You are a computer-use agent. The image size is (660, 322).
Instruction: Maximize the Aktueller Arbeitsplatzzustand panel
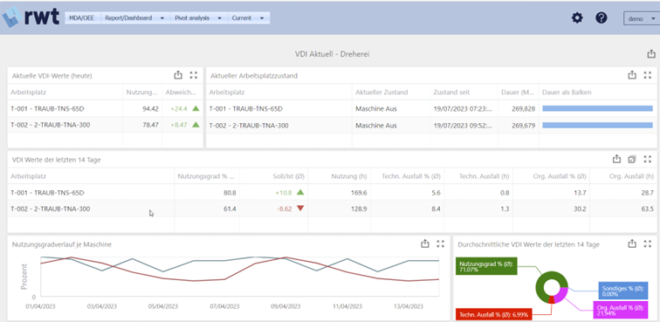click(x=648, y=75)
